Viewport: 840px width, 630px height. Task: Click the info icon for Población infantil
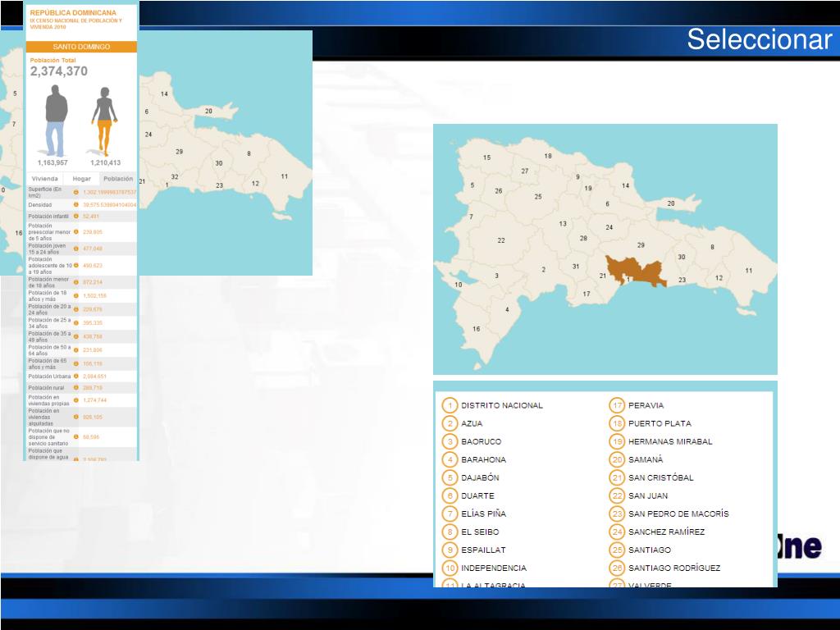[76, 217]
